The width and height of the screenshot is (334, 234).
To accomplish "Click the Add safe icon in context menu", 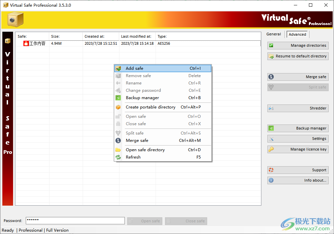I will click(x=118, y=68).
